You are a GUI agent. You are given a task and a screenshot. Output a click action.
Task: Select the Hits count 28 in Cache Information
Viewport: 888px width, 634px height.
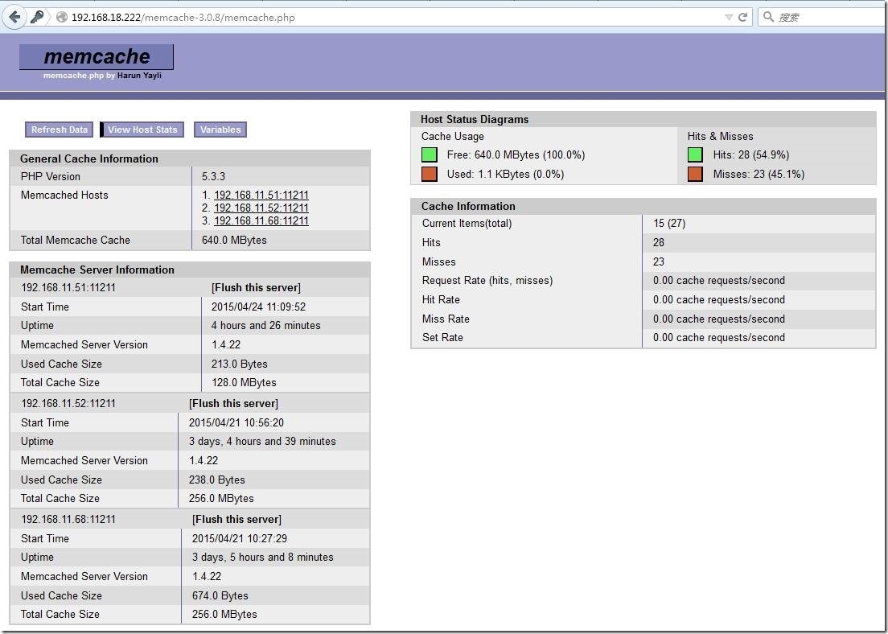[659, 242]
